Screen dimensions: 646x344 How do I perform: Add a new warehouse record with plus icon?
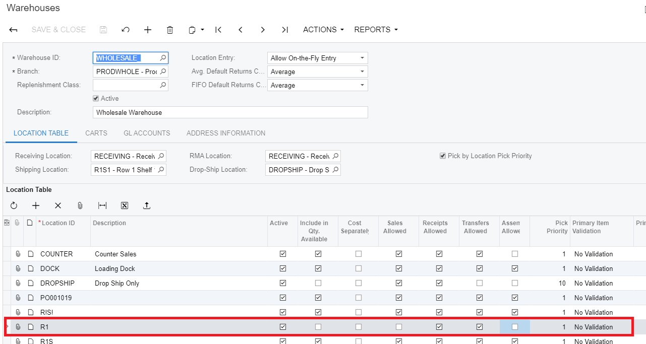(148, 30)
